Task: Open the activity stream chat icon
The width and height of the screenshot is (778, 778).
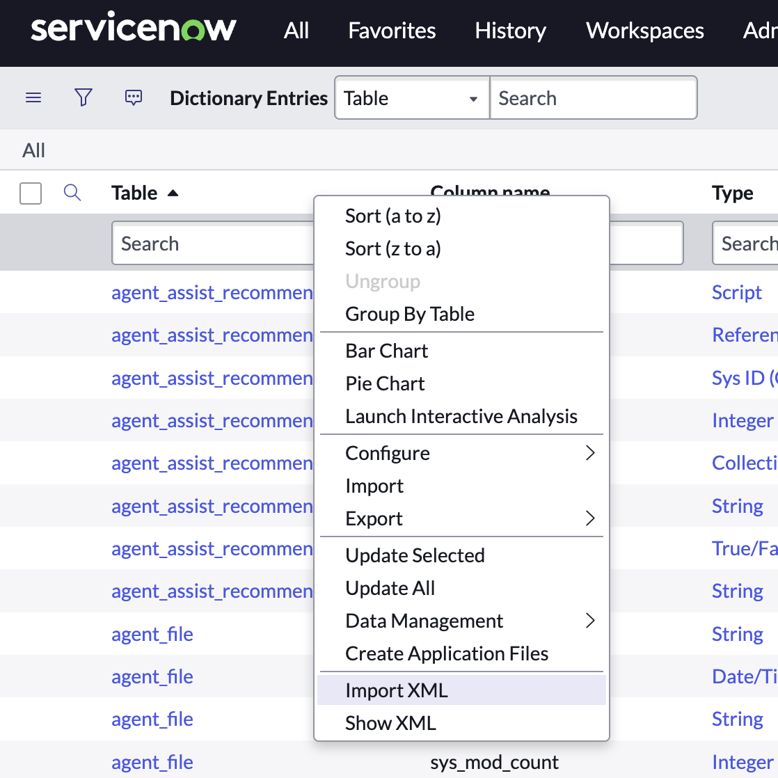Action: pyautogui.click(x=134, y=97)
